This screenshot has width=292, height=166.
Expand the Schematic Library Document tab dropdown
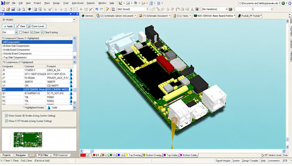pos(135,16)
